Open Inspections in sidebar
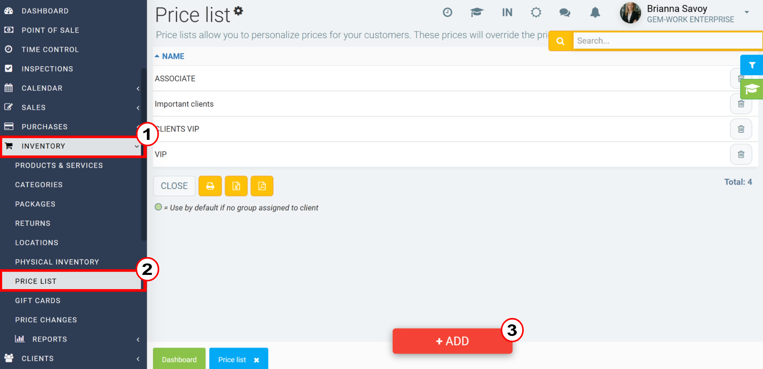This screenshot has height=369, width=763. [47, 69]
